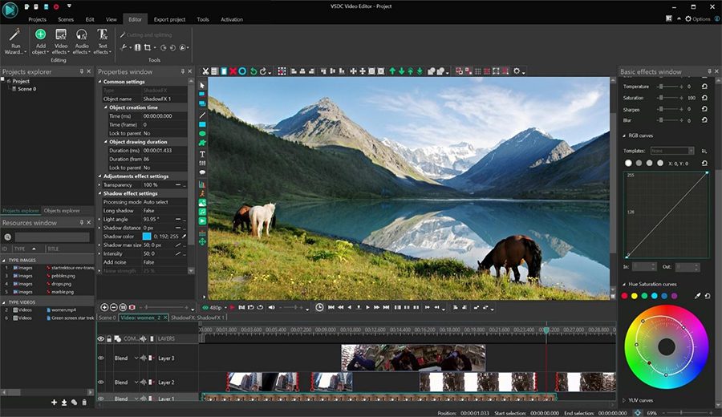Click the blue Shadow color swatch
Viewport: 722px width, 417px height.
click(147, 236)
